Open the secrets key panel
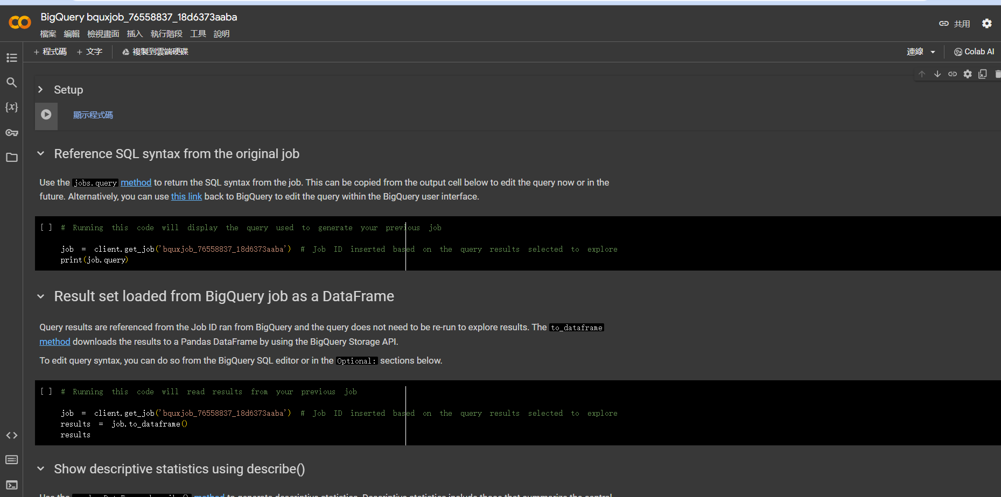The width and height of the screenshot is (1001, 497). (12, 132)
